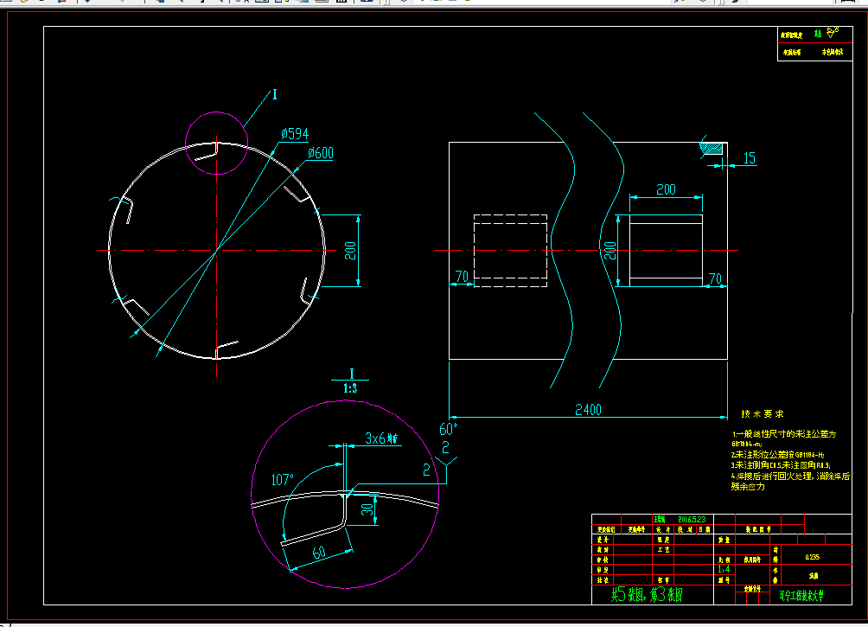The height and width of the screenshot is (627, 868).
Task: Click the 60° weld angle text
Action: coord(449,429)
